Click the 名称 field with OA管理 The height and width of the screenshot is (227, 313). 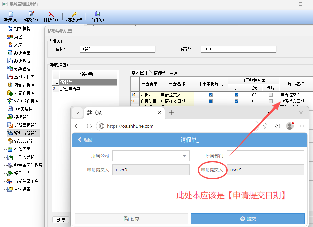tap(118, 49)
